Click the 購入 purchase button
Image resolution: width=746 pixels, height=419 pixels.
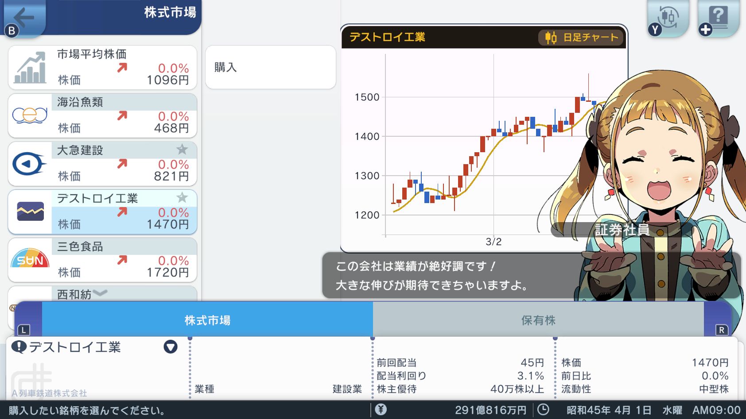click(270, 67)
